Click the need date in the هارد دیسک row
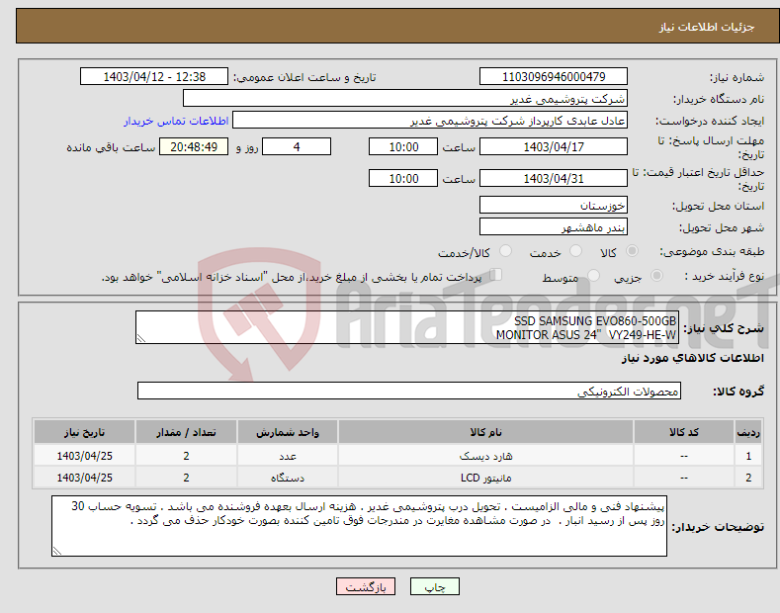Screen dimensions: 780x613 pyautogui.click(x=85, y=456)
